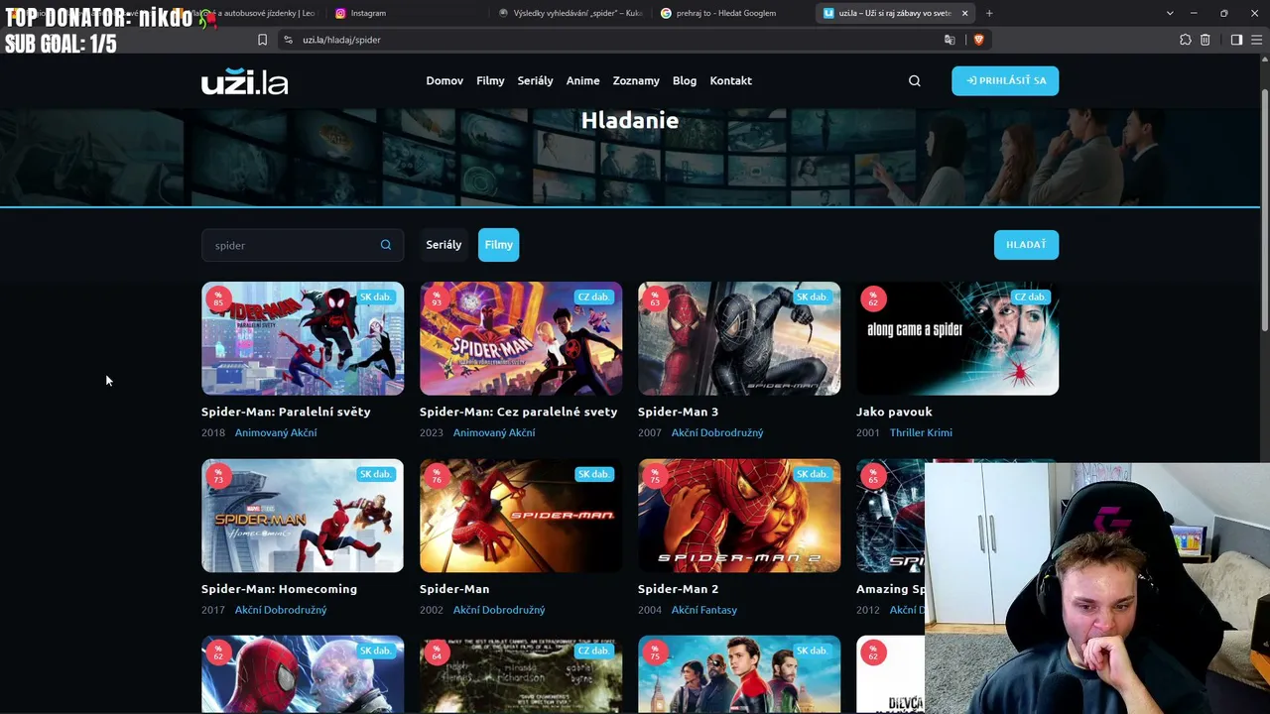Open a new browser tab
The height and width of the screenshot is (714, 1270).
pyautogui.click(x=989, y=13)
